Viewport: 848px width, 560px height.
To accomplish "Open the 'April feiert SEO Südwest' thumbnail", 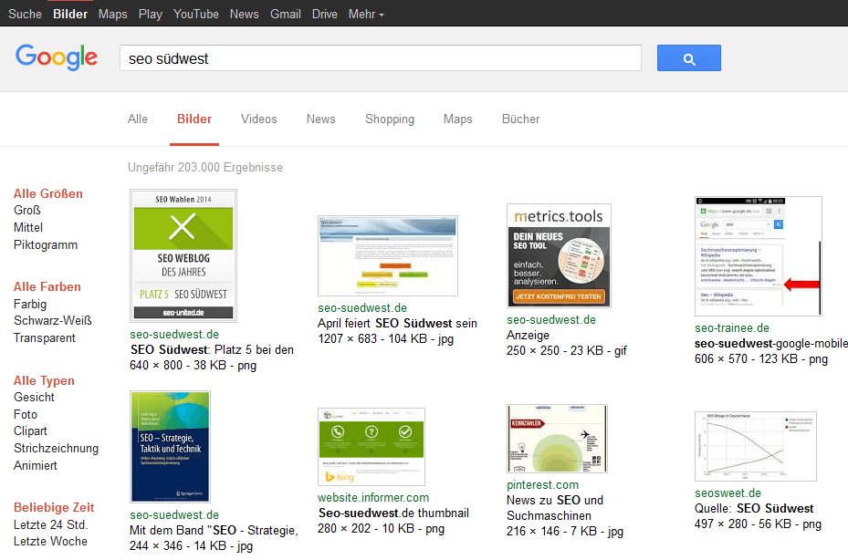I will [388, 255].
